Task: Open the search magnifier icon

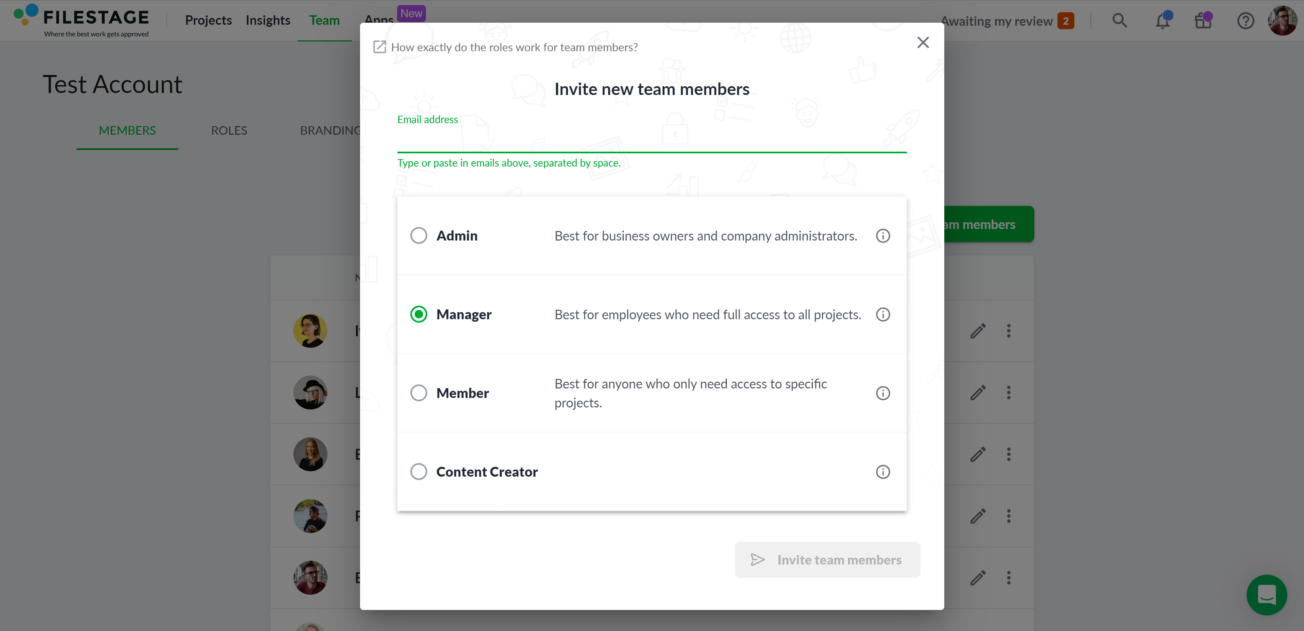Action: point(1119,21)
